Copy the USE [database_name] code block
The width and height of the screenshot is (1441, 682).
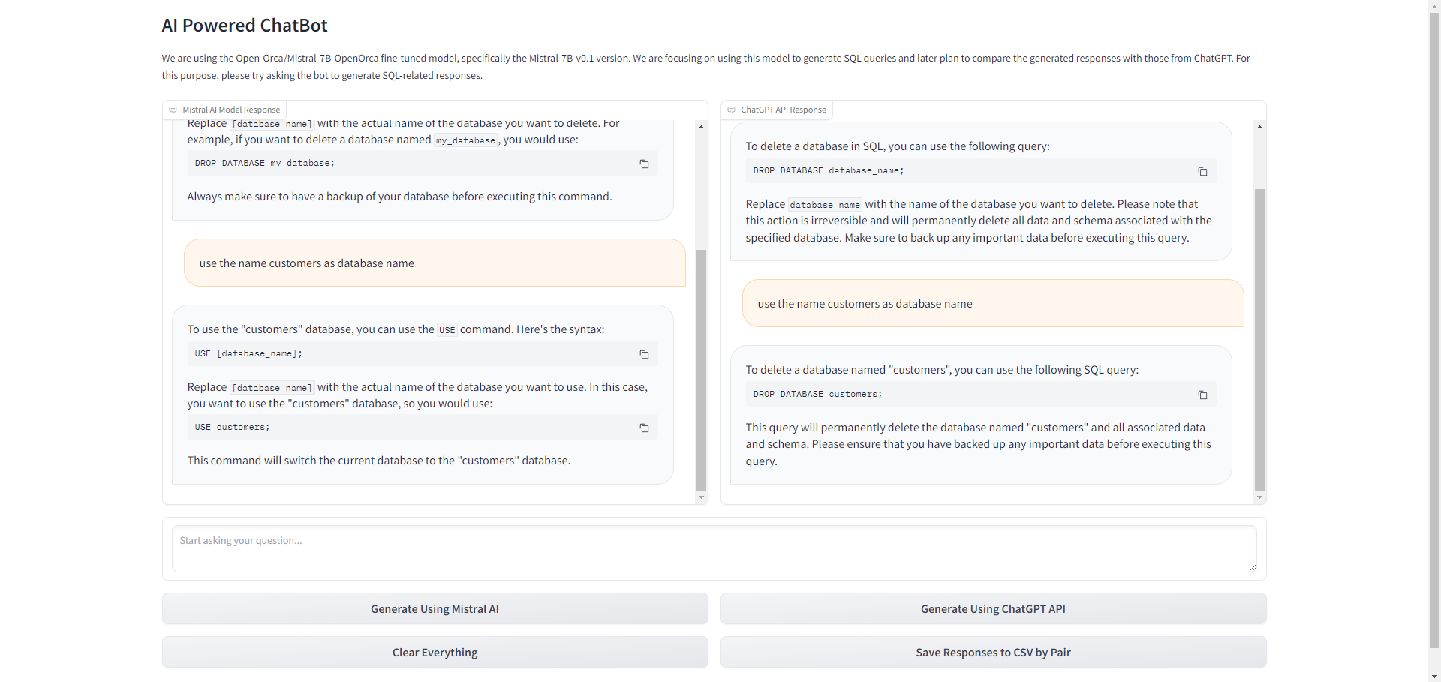click(x=644, y=354)
